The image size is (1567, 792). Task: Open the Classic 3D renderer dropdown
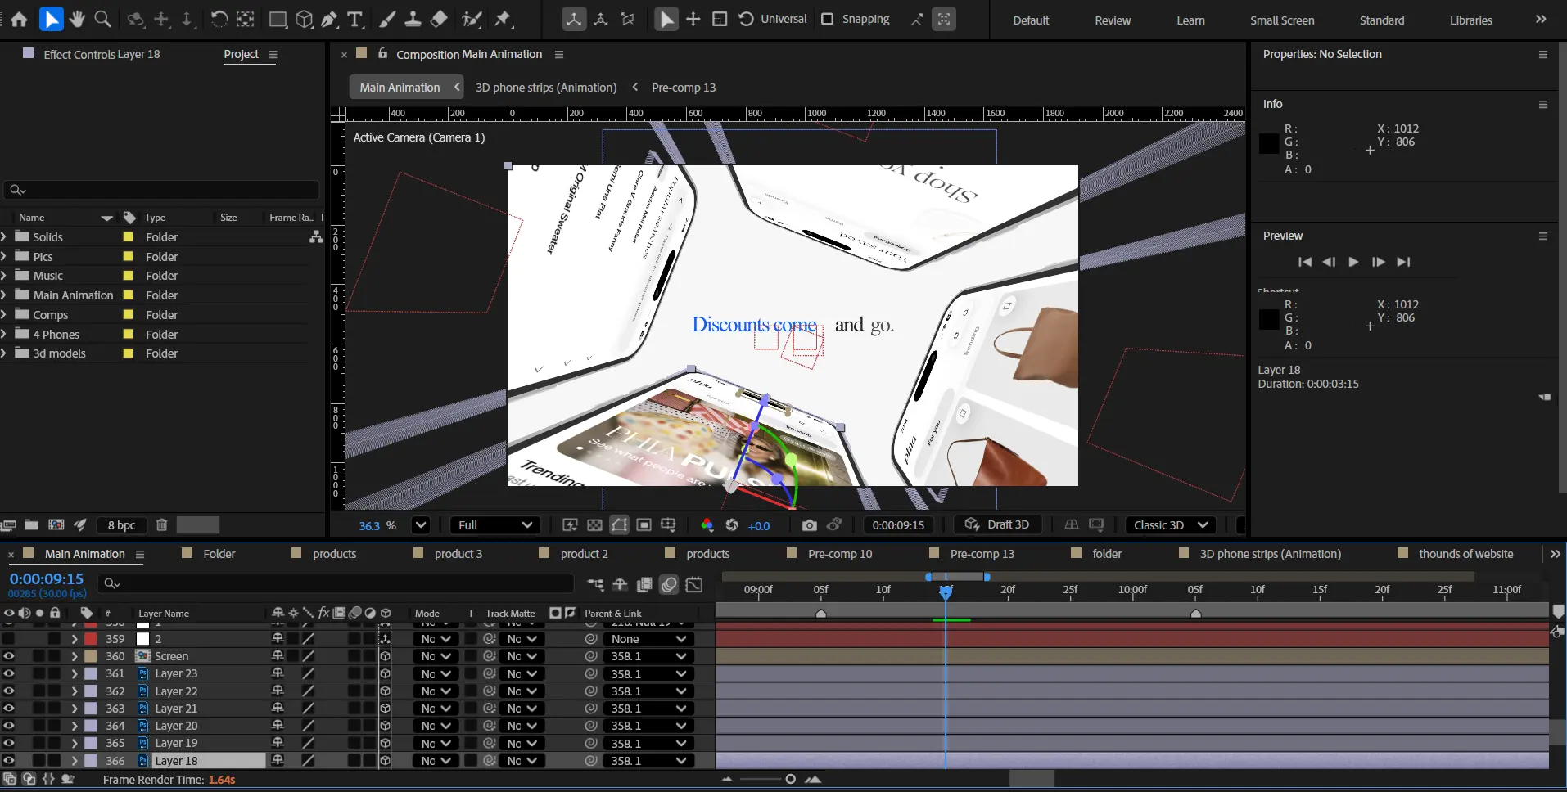1170,525
